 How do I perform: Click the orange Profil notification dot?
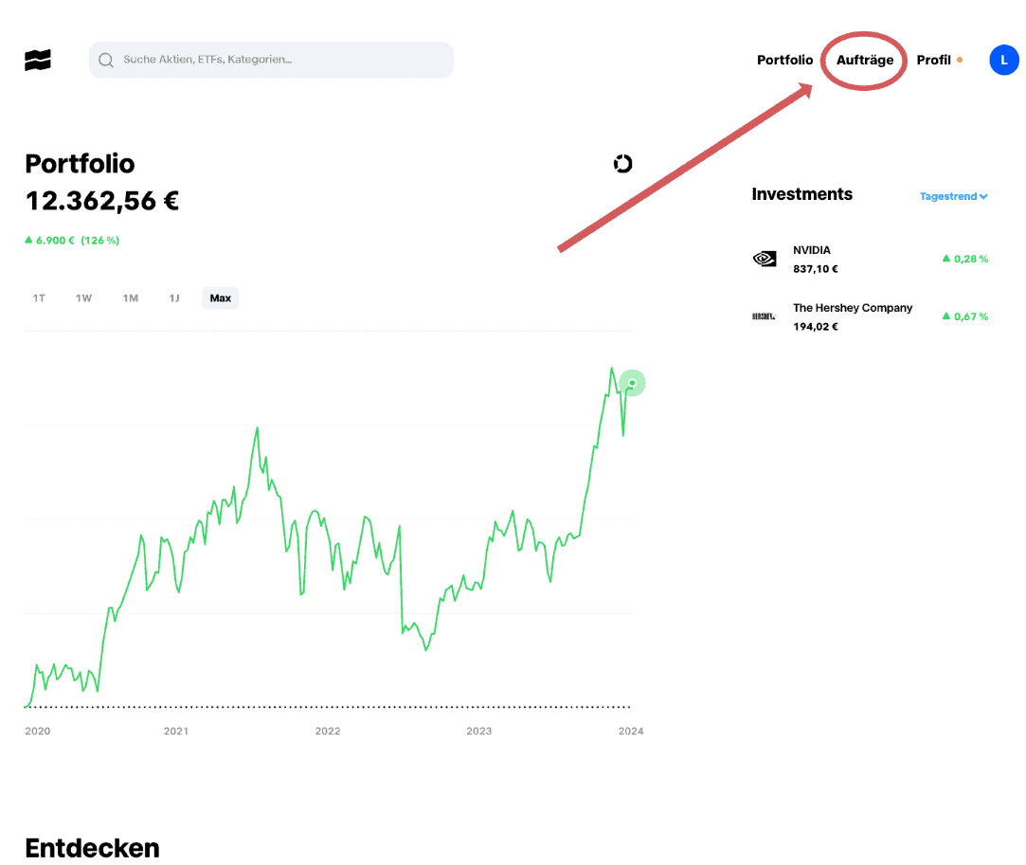pos(960,60)
